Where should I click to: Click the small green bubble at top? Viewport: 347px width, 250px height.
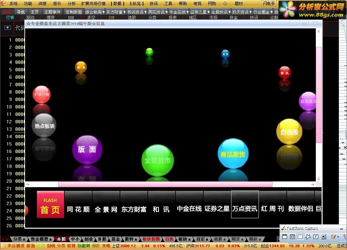149,52
